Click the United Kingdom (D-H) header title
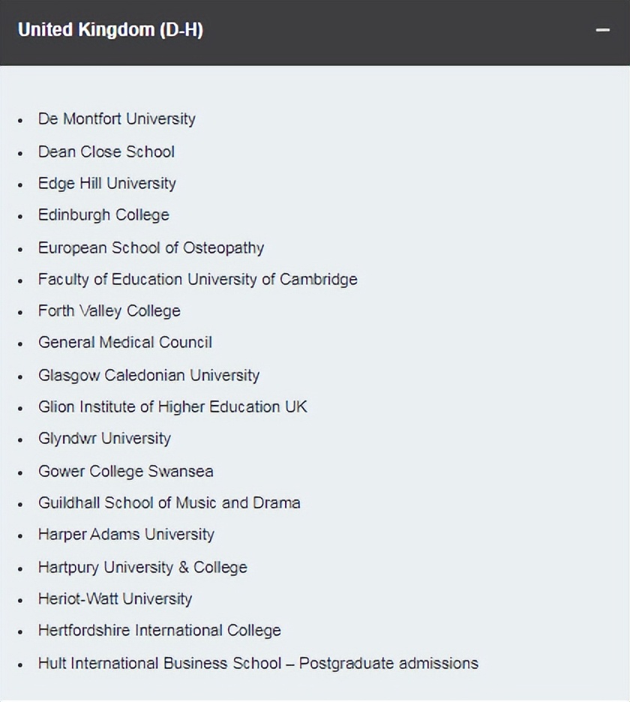Image resolution: width=630 pixels, height=702 pixels. tap(110, 30)
